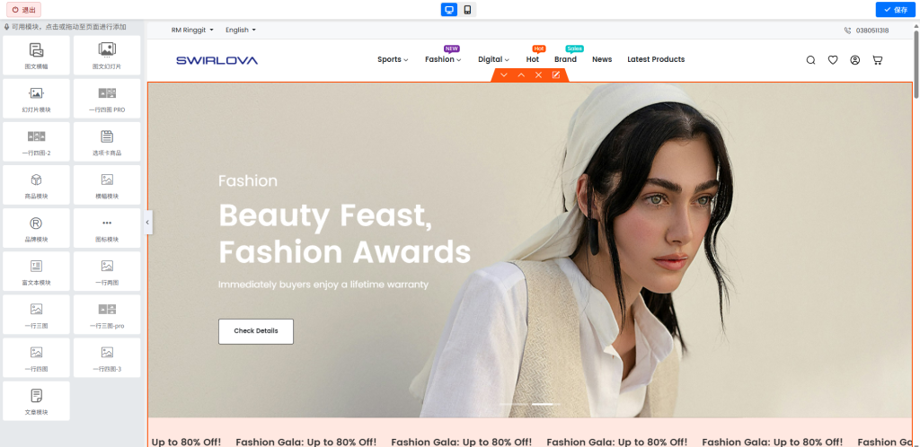Collapse the left module sidebar

click(147, 222)
